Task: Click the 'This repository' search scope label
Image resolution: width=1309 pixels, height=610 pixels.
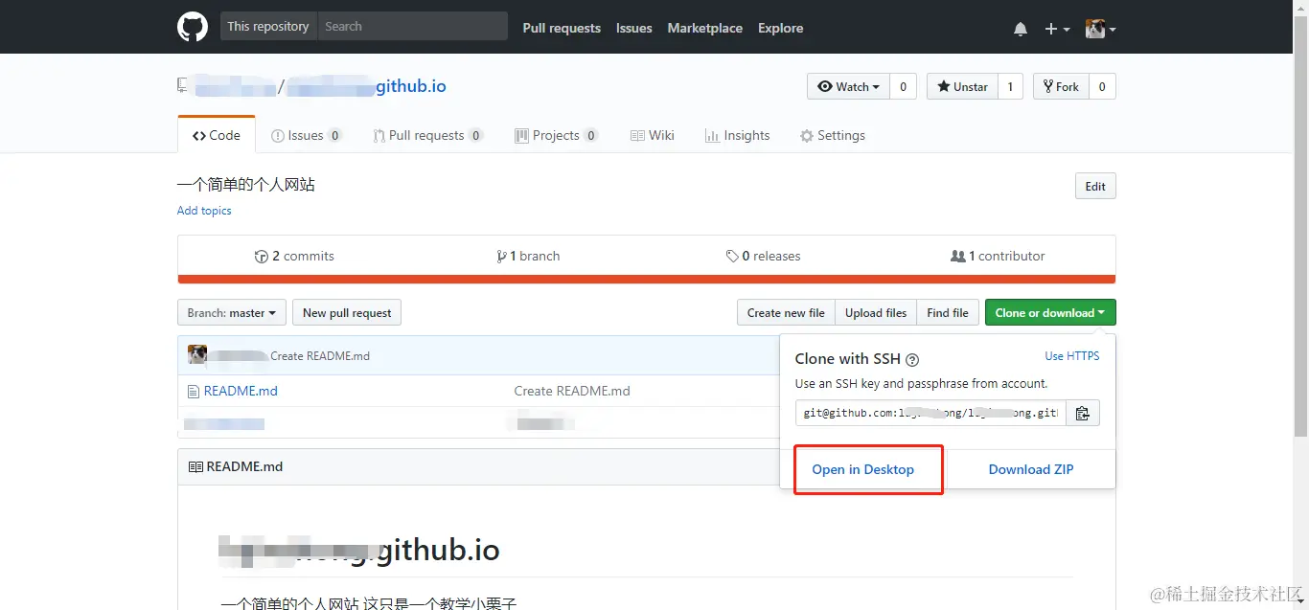Action: (x=268, y=26)
